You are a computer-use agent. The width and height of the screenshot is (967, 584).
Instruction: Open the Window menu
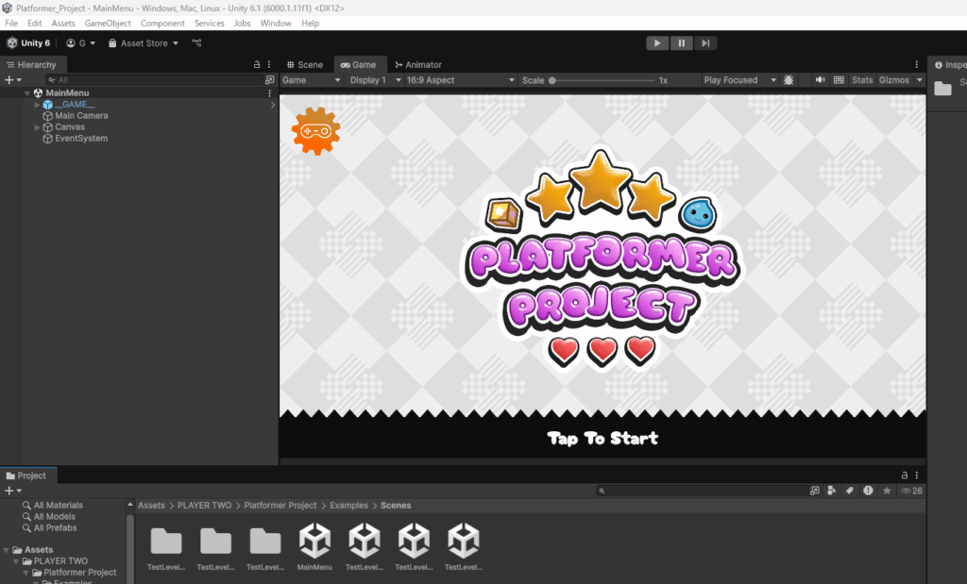(276, 24)
